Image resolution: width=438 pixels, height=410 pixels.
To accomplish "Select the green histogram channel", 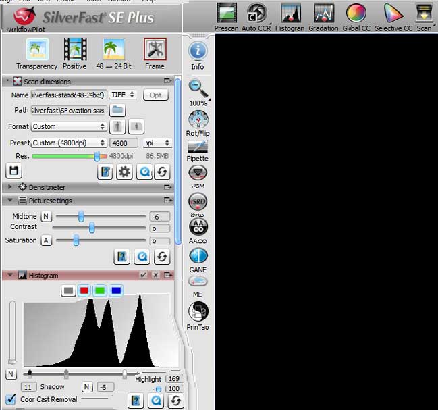I will [x=100, y=290].
